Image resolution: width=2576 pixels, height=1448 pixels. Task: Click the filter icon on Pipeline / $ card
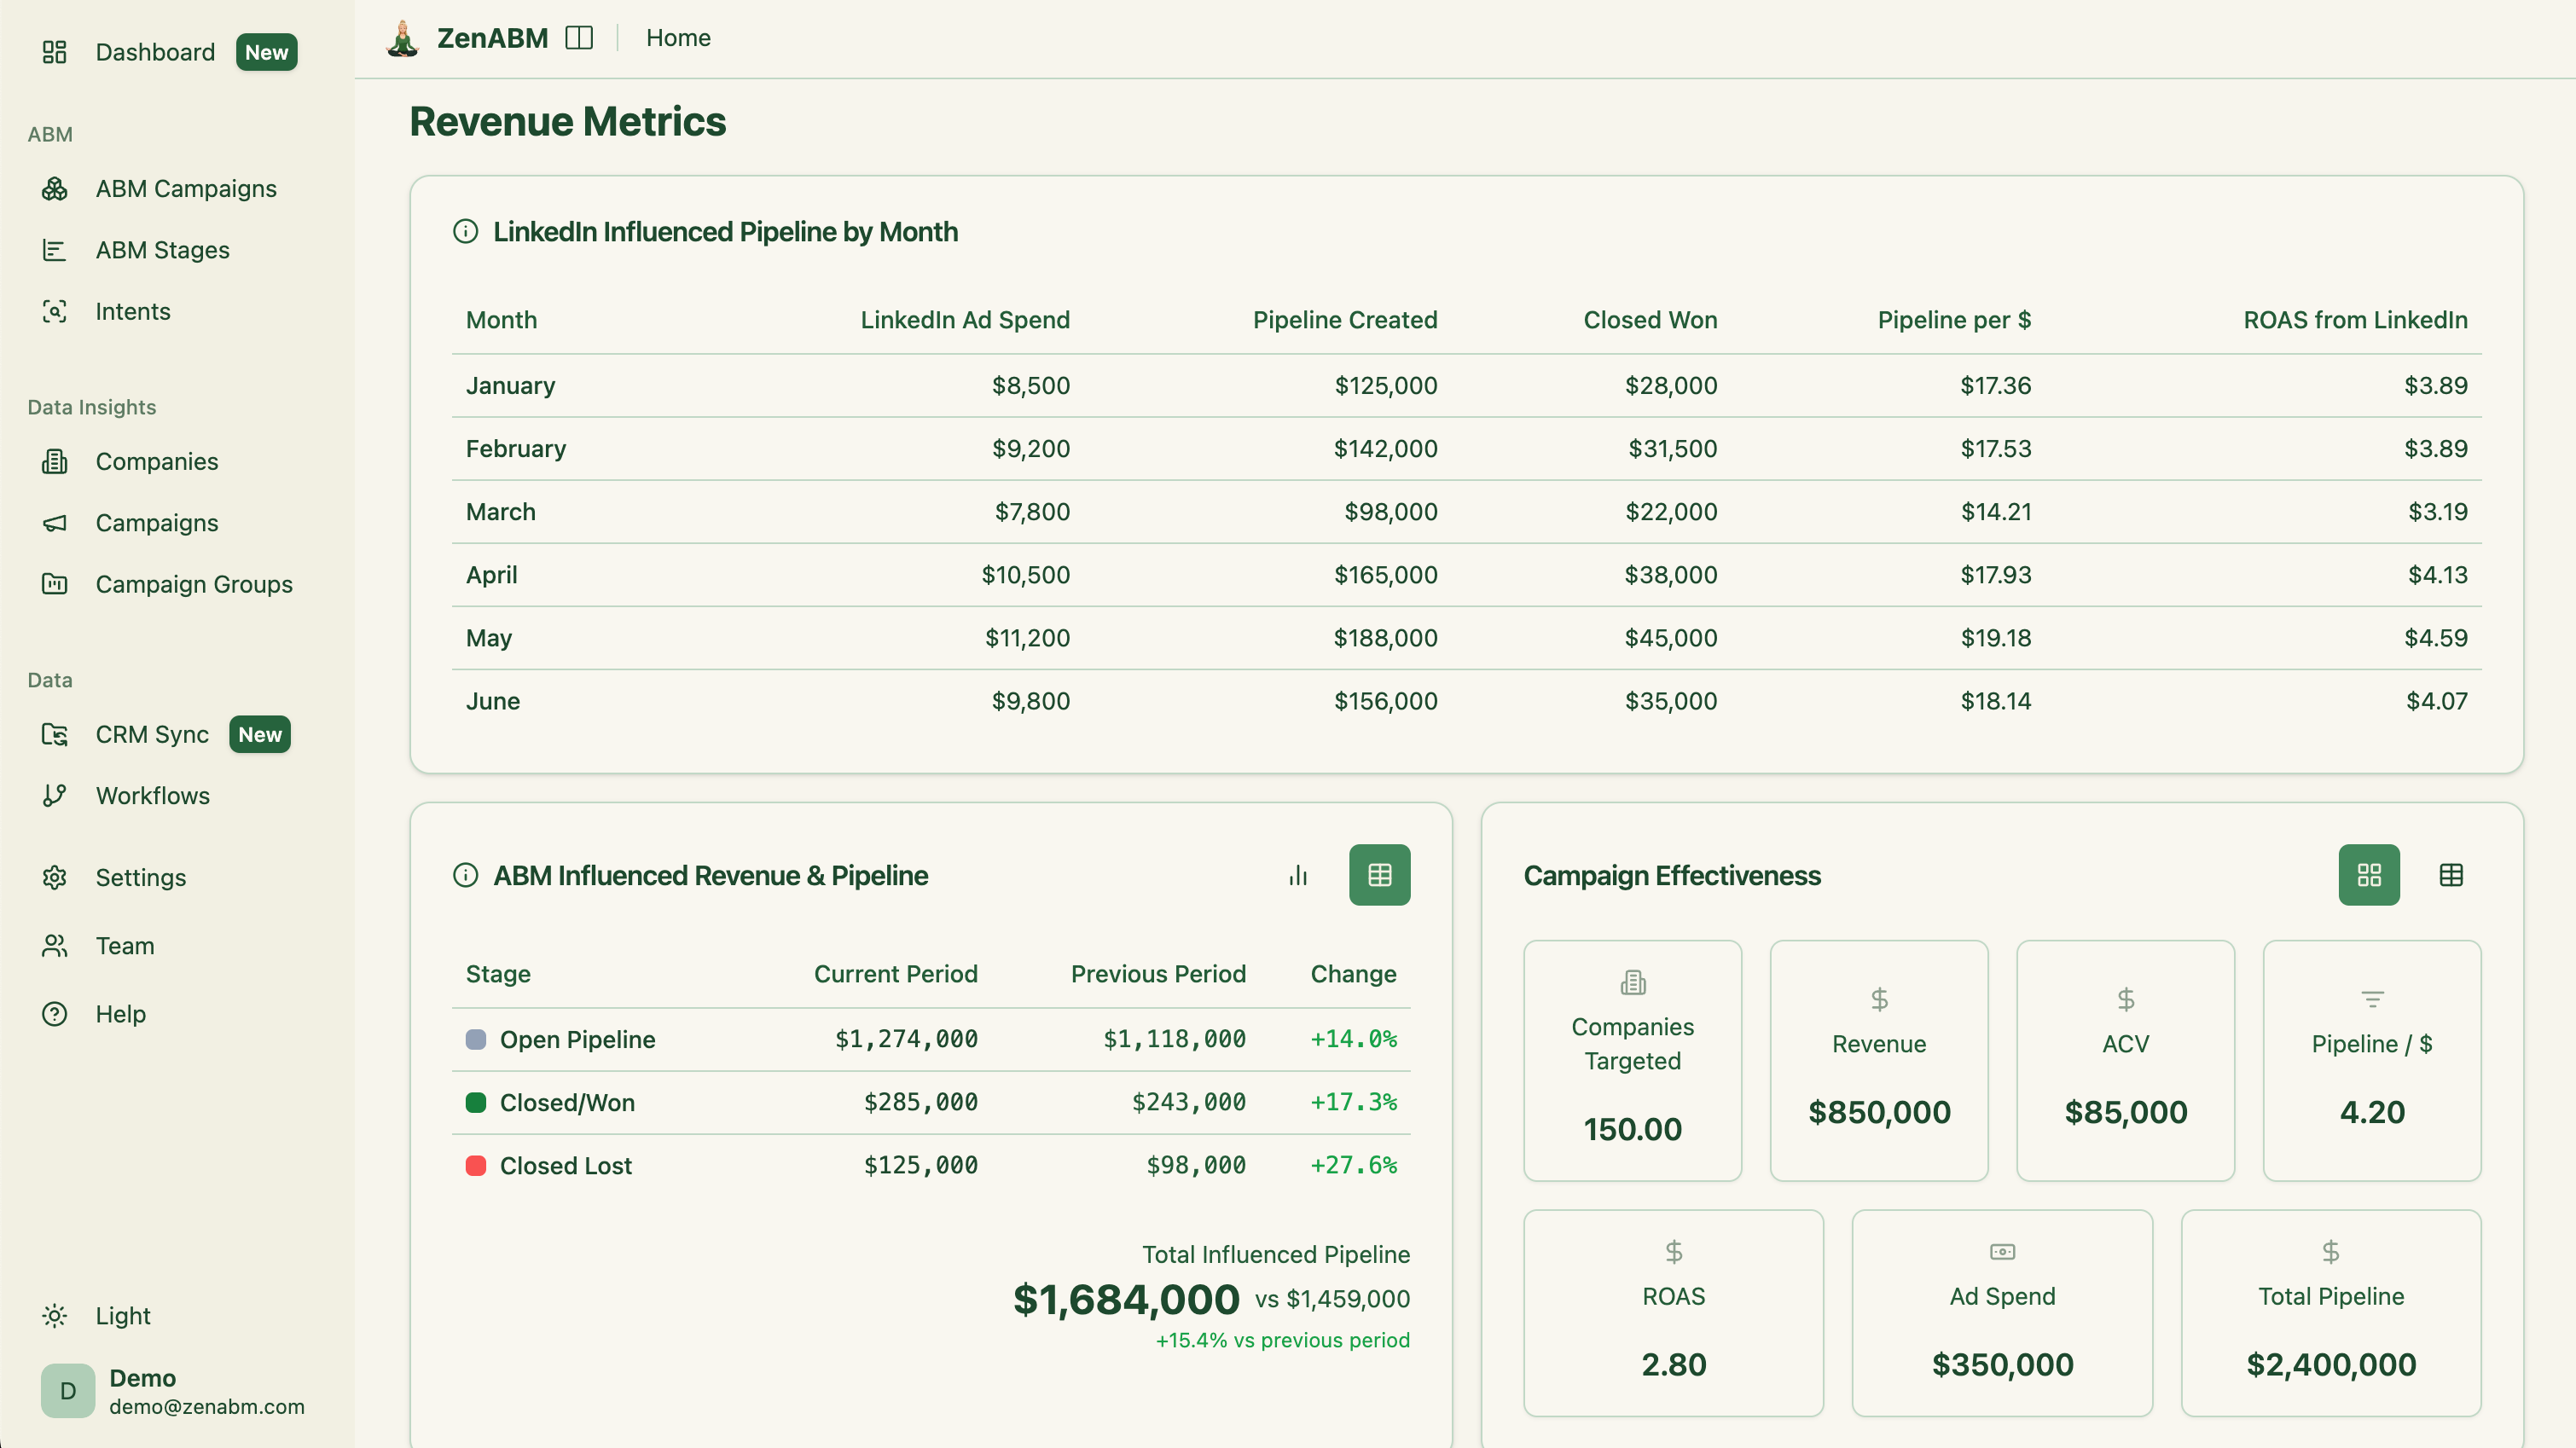pyautogui.click(x=2372, y=999)
